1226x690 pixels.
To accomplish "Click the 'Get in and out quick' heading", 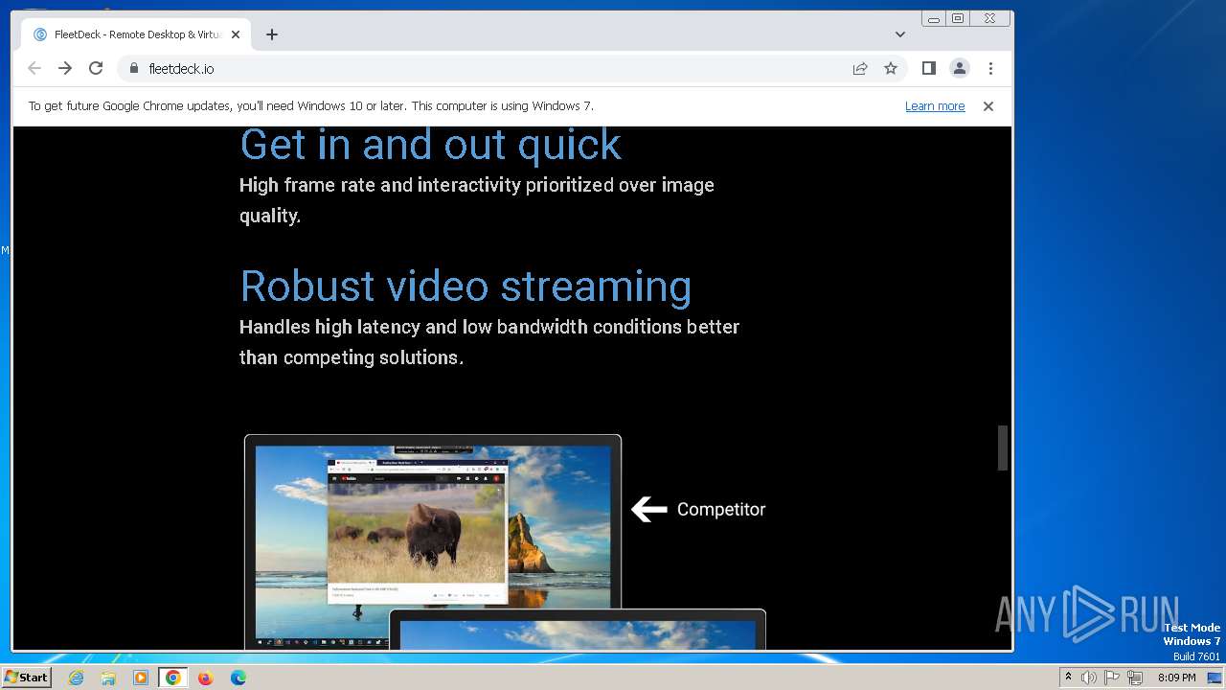I will [430, 145].
